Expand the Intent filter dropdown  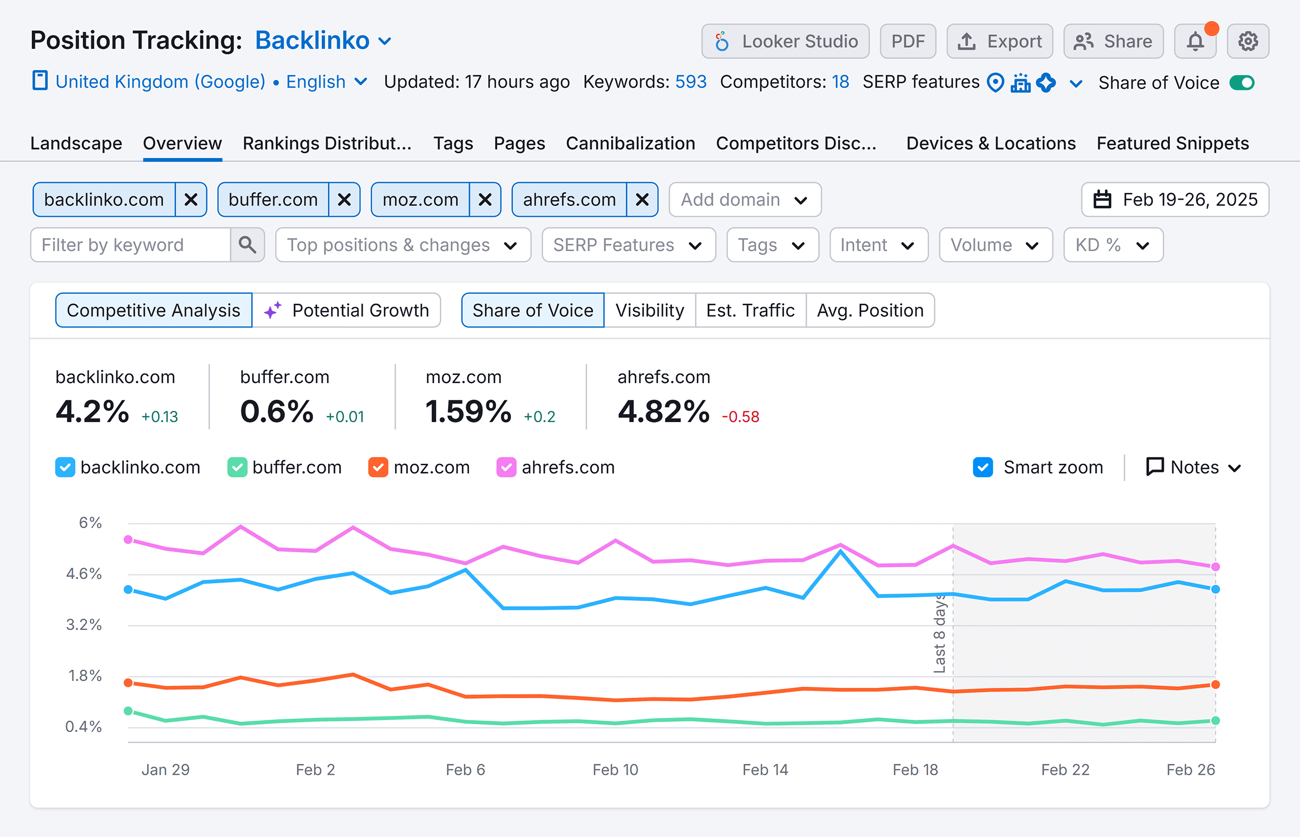point(878,244)
